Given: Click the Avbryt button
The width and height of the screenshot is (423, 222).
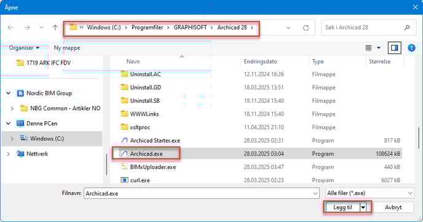Looking at the screenshot, I should (393, 207).
